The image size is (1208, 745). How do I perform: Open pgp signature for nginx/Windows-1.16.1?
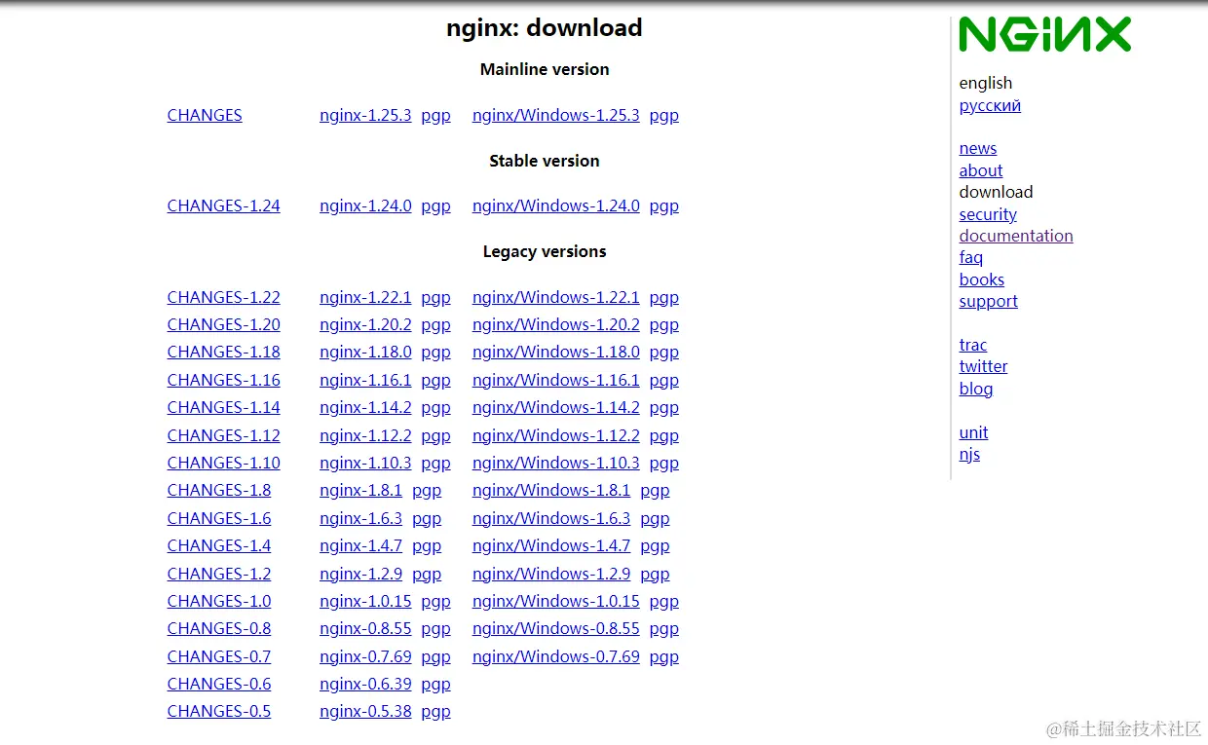click(x=664, y=380)
